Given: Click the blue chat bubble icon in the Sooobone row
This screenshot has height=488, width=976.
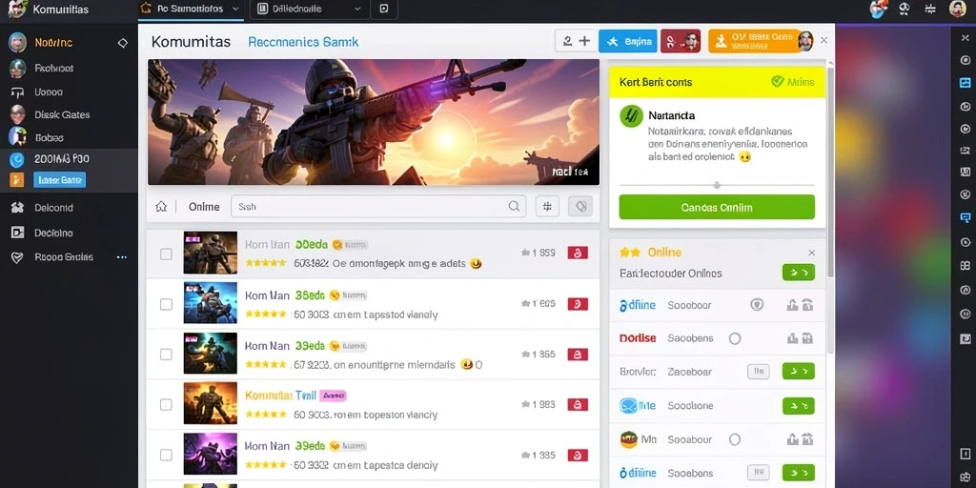Looking at the screenshot, I should [x=628, y=406].
